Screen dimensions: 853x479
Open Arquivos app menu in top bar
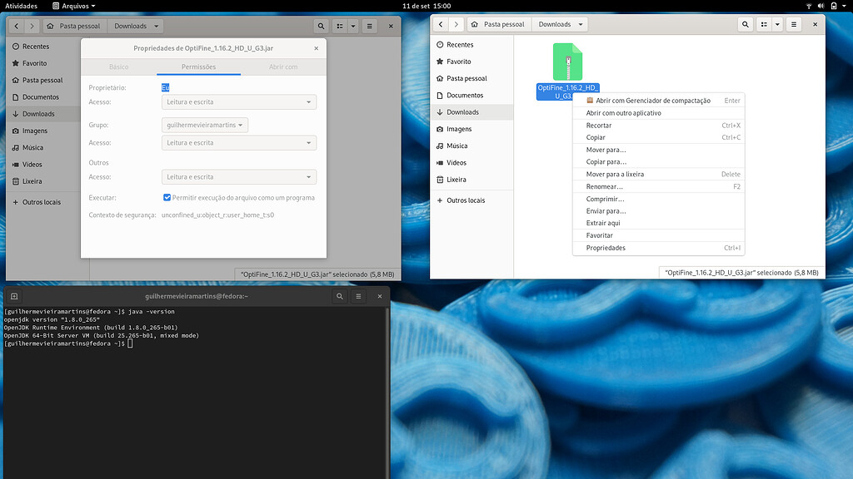coord(74,6)
